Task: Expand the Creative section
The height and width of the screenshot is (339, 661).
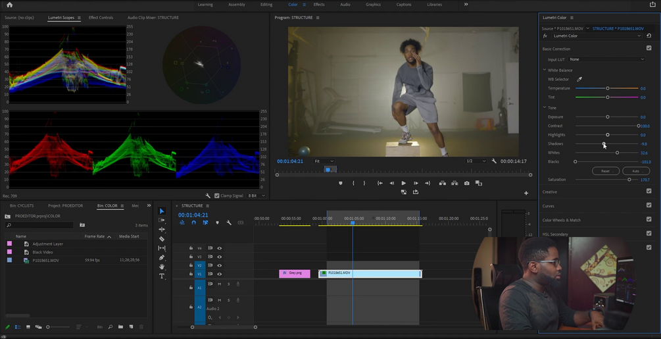Action: coord(550,192)
